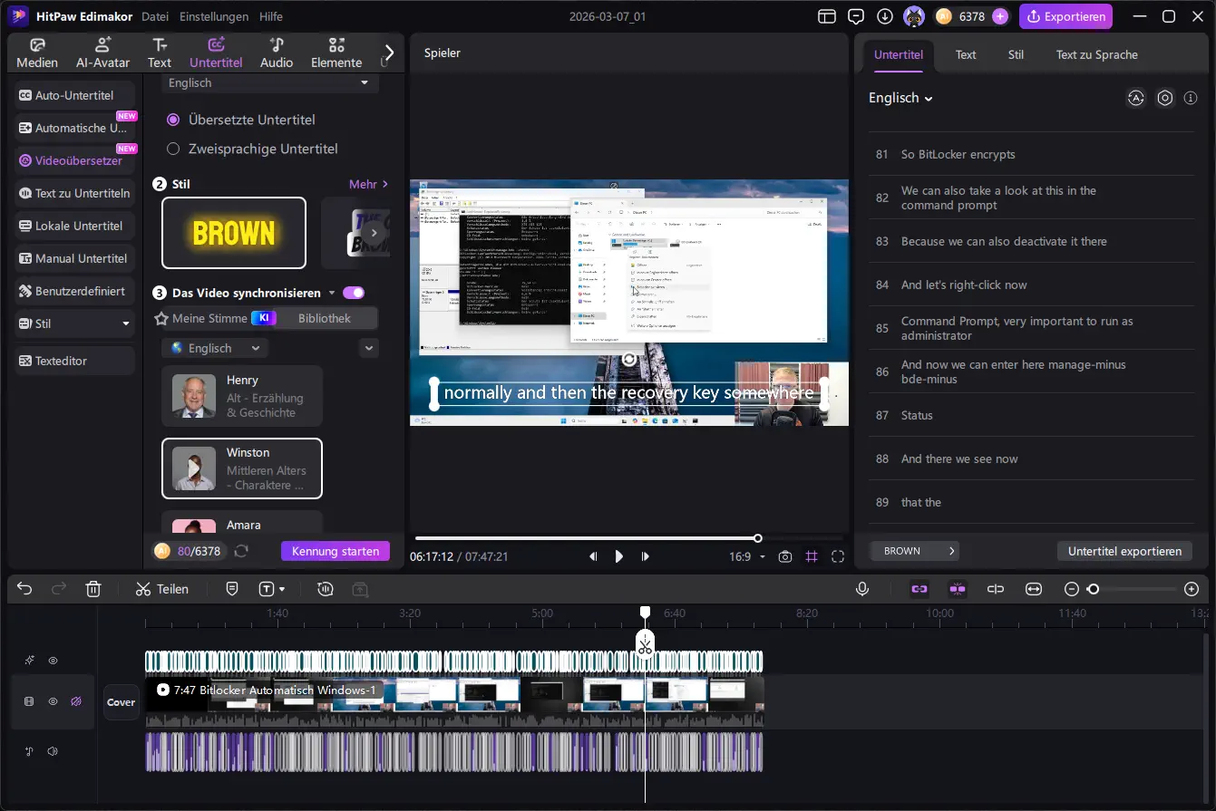Viewport: 1216px width, 811px height.
Task: Click the microphone voice-over icon
Action: pos(862,589)
